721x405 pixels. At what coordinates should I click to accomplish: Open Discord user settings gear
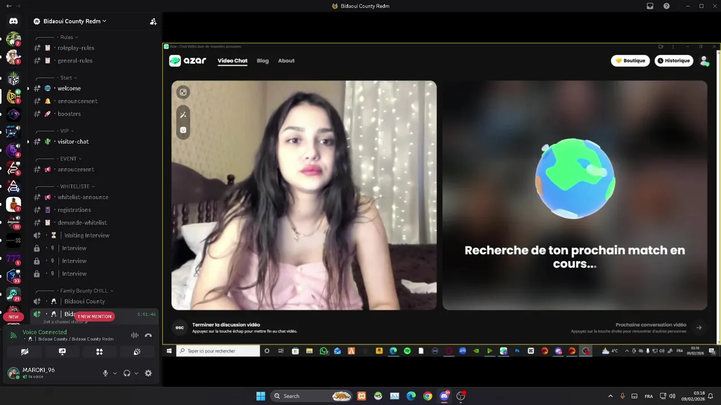pyautogui.click(x=148, y=373)
